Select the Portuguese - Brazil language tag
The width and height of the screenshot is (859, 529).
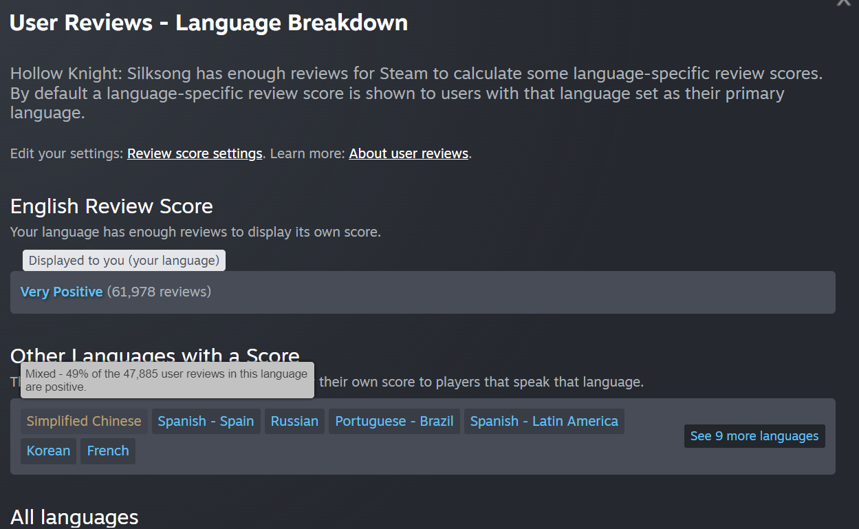point(394,421)
